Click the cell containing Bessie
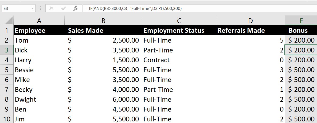The width and height of the screenshot is (317, 123). 39,70
